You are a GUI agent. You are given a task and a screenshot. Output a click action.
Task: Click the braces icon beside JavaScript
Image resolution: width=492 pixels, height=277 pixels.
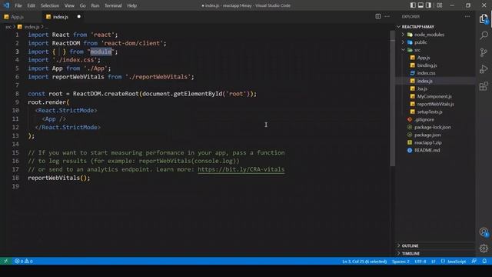pyautogui.click(x=443, y=261)
